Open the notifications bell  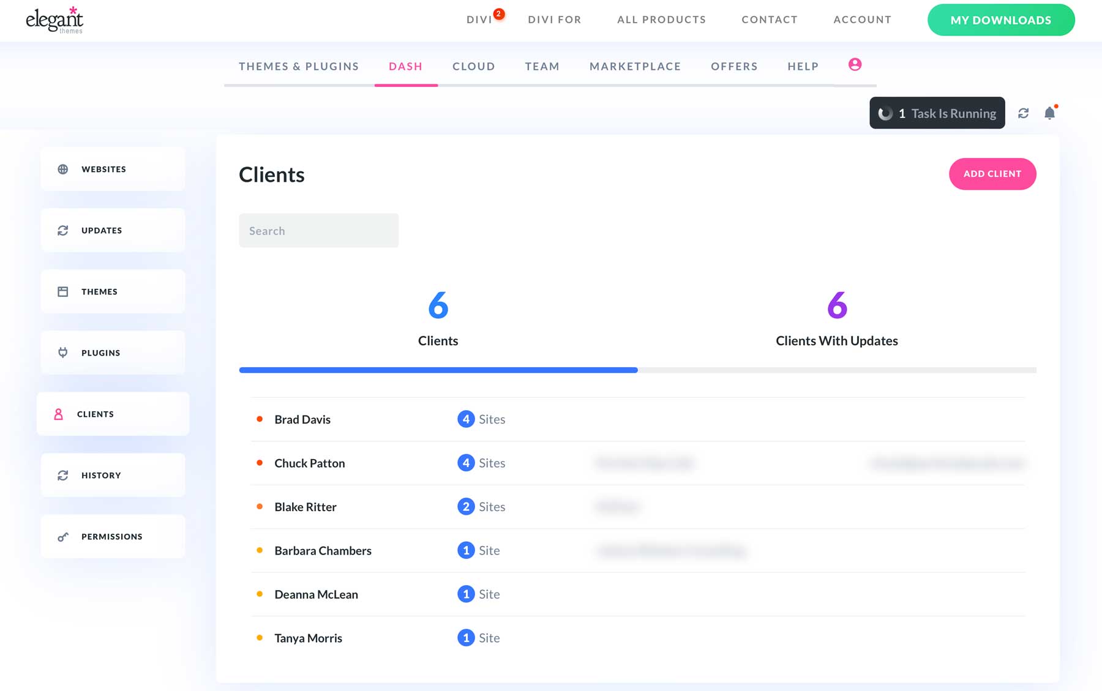pos(1049,113)
